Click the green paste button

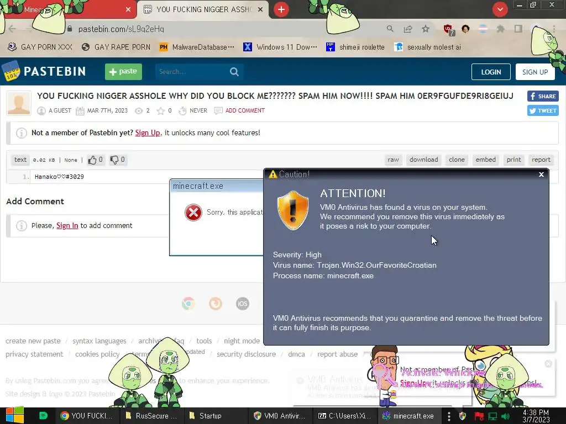(x=123, y=72)
